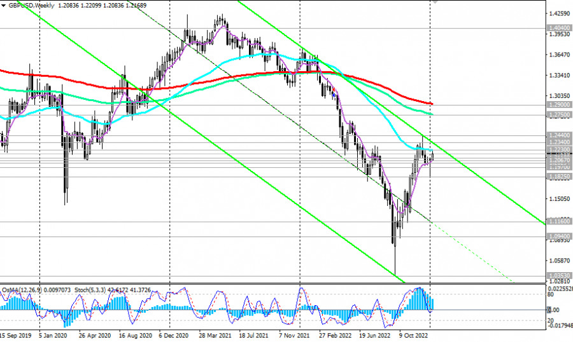Select the 1.03530 low level label
573x342 pixels.
pos(559,276)
